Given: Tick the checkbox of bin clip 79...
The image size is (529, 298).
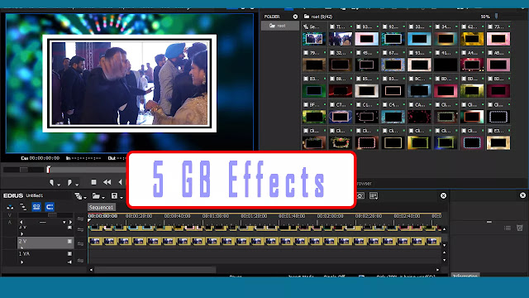Looking at the screenshot, I should [306, 53].
